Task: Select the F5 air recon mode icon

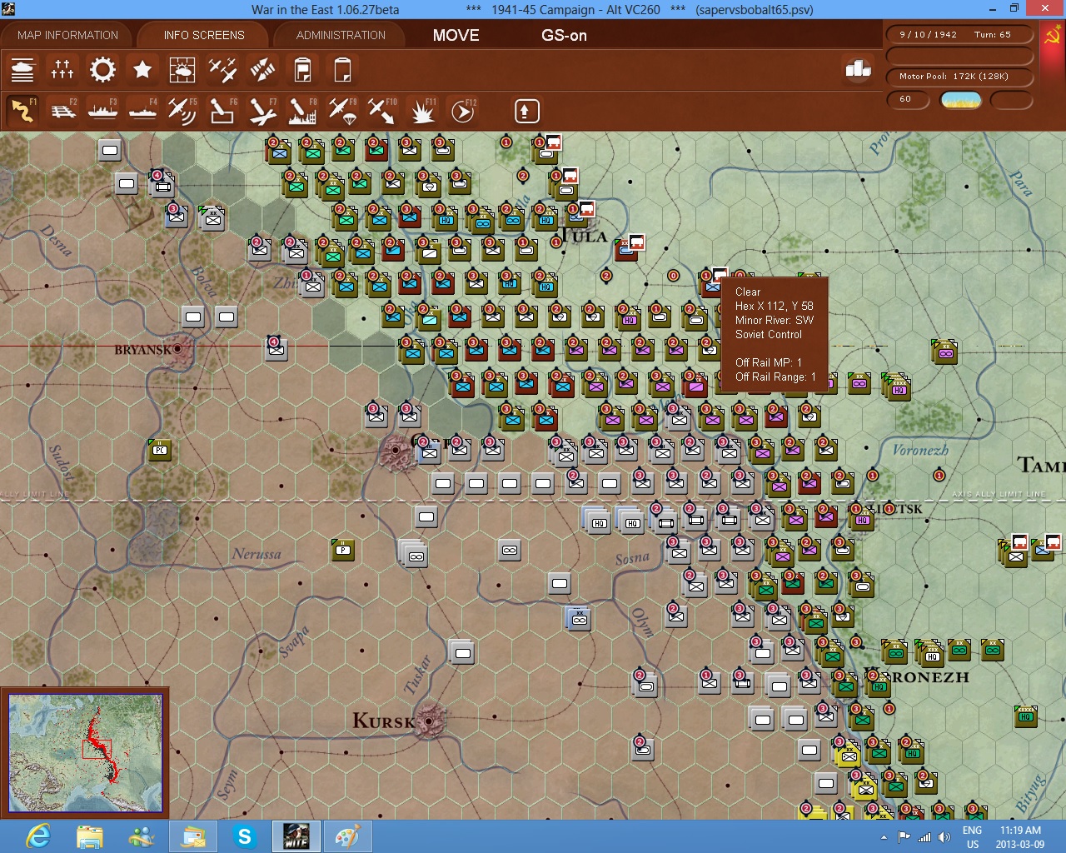Action: point(182,110)
